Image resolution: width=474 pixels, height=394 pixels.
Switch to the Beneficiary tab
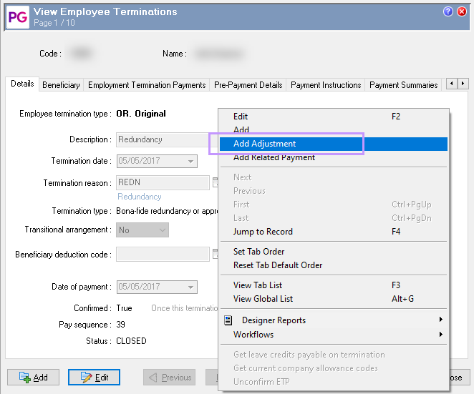tap(61, 85)
